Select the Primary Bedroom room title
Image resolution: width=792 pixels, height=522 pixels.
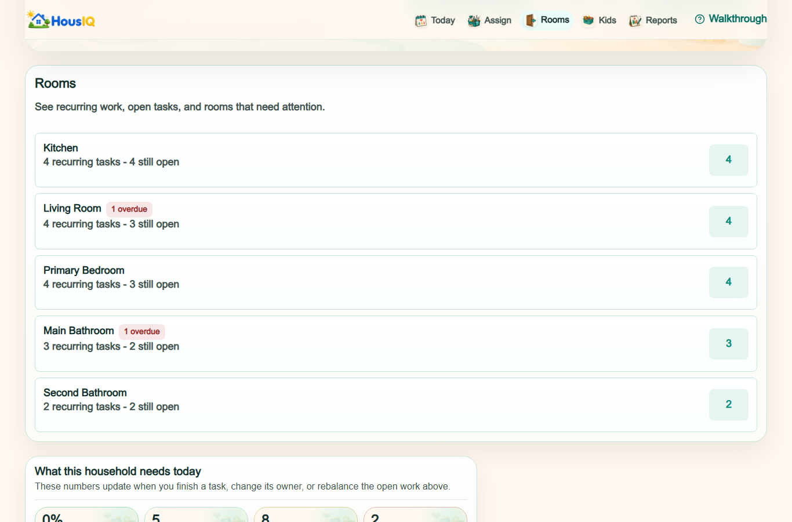[x=84, y=270]
